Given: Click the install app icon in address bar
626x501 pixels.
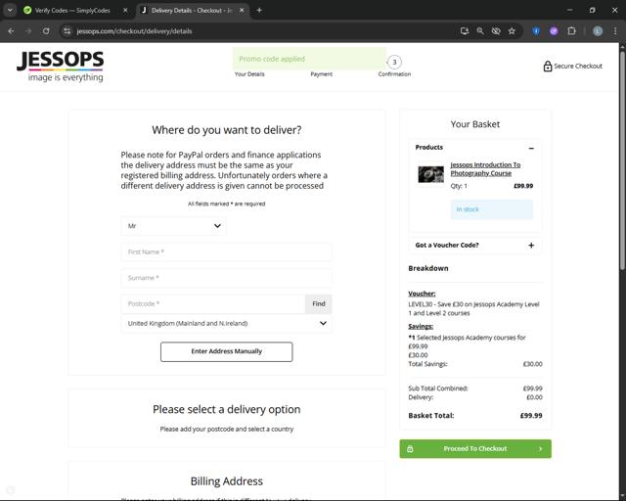Looking at the screenshot, I should pos(465,31).
